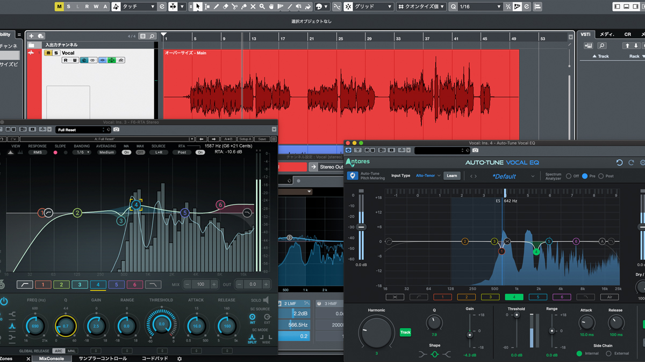The width and height of the screenshot is (645, 362).
Task: Mute the Vocal track
Action: [x=48, y=53]
